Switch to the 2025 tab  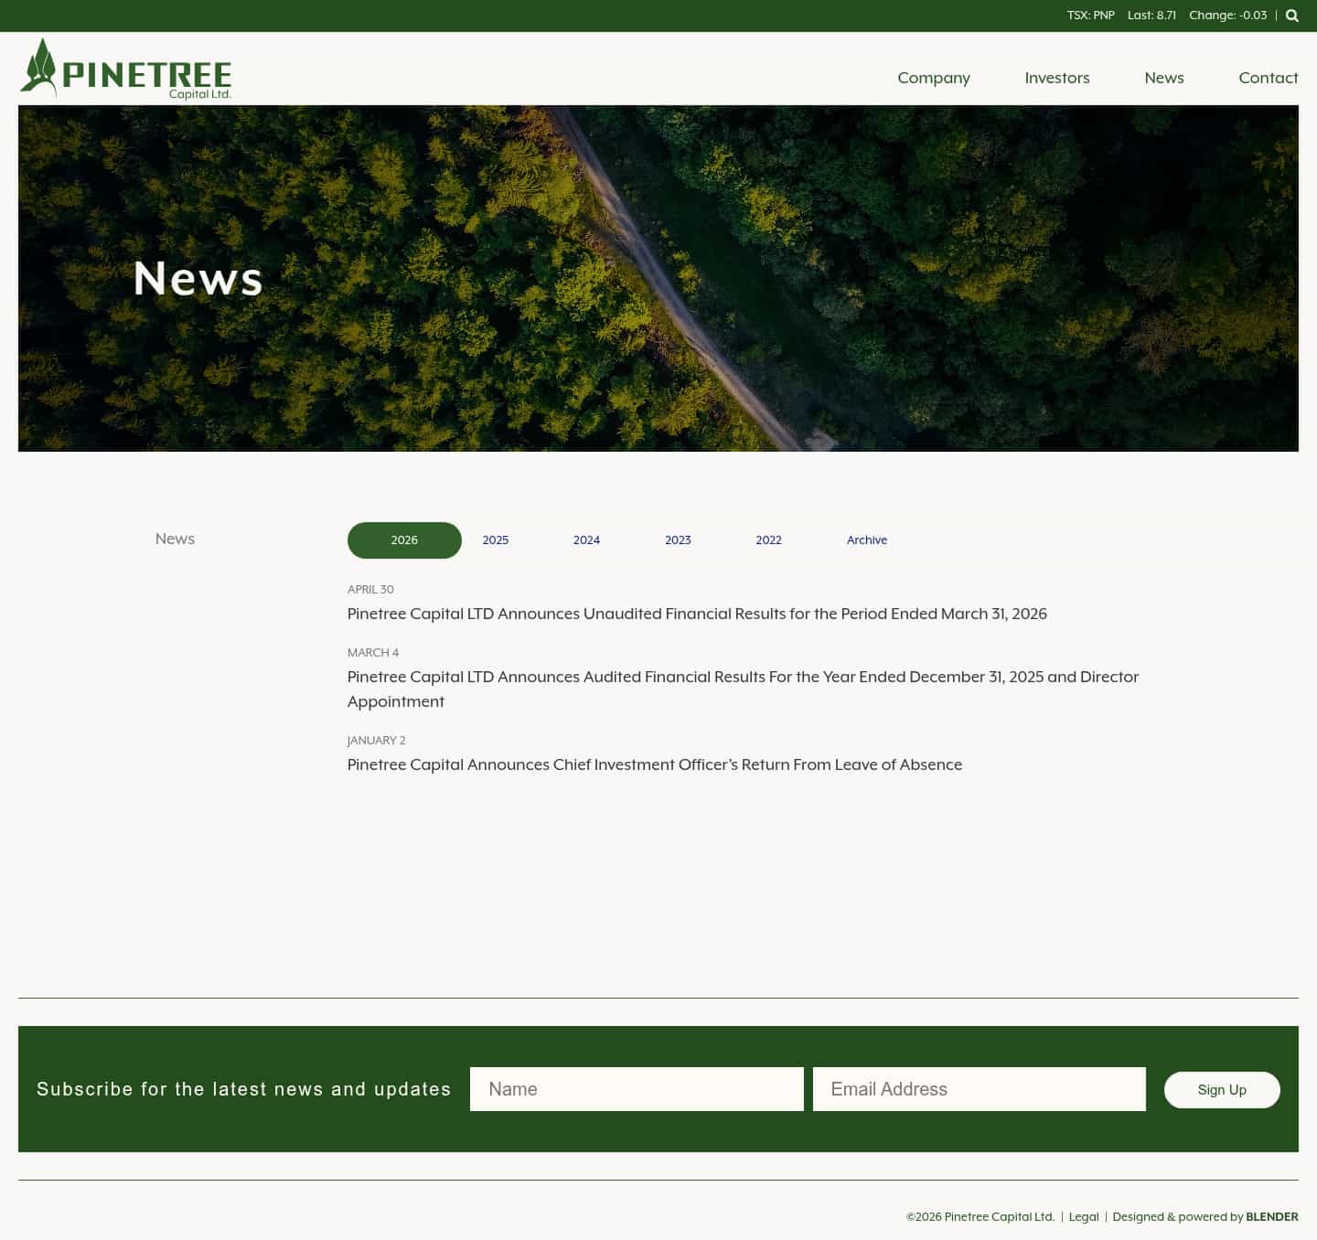[x=496, y=540]
